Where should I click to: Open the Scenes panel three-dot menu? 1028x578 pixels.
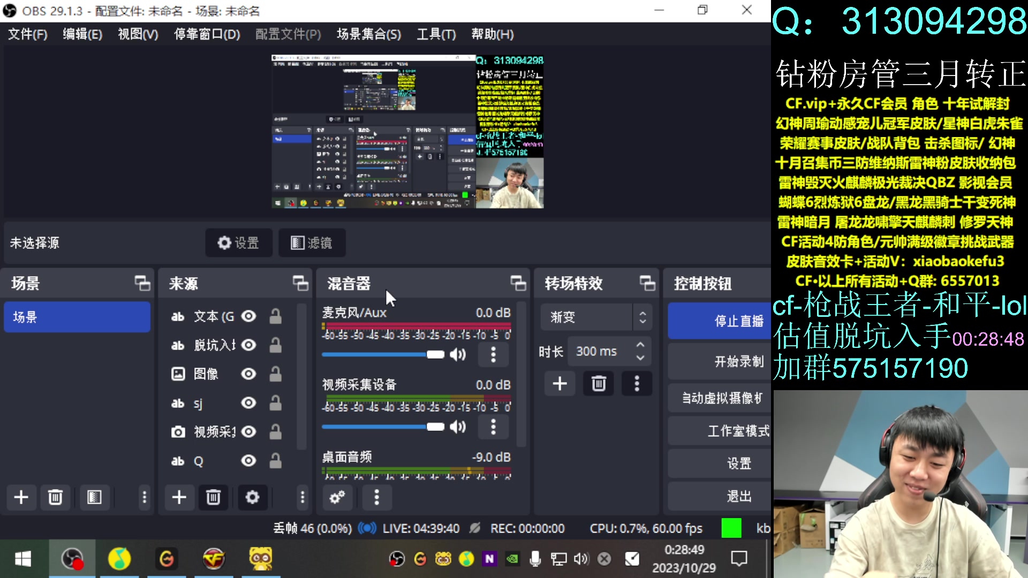coord(144,497)
